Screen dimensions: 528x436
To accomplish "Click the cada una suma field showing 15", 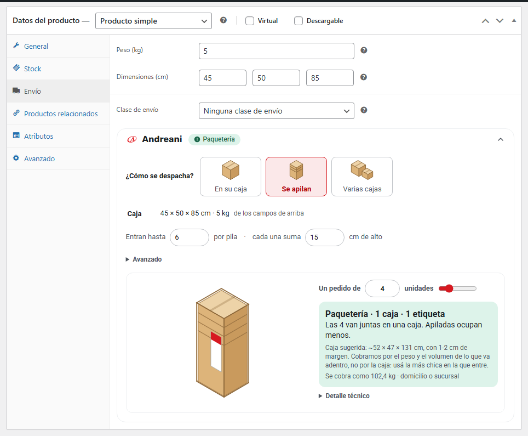I will click(x=325, y=237).
